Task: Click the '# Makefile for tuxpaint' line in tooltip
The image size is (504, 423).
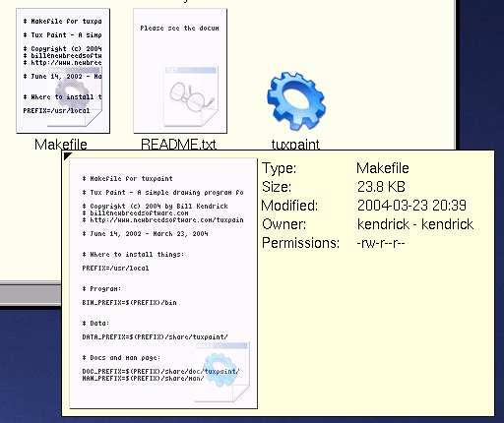Action: click(x=127, y=179)
